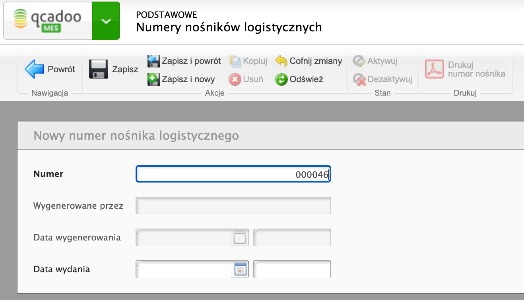Select Zapisz i powrót text button

coord(191,61)
